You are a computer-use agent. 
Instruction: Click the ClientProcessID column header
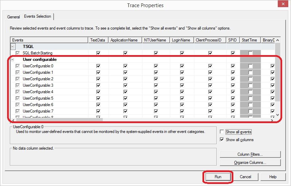[210, 40]
